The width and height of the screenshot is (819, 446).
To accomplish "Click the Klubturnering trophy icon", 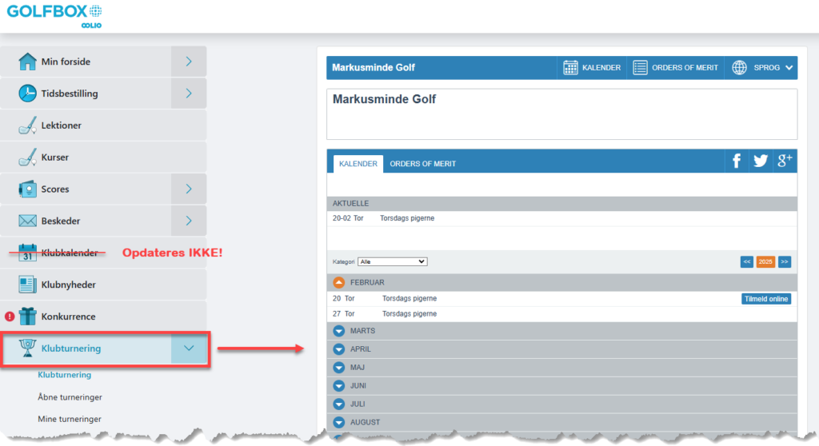I will coord(27,348).
